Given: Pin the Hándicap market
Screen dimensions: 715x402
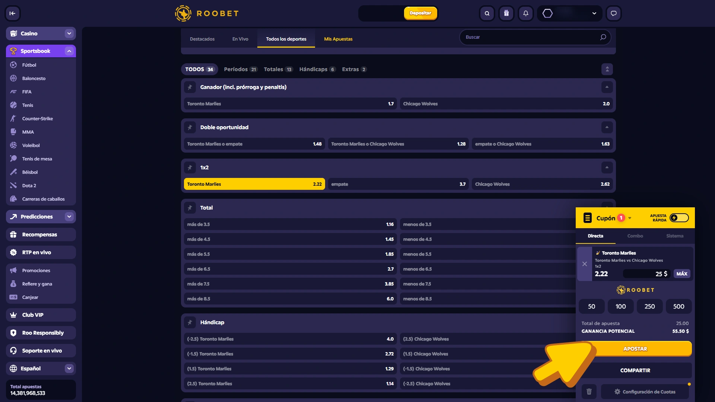Looking at the screenshot, I should pos(190,322).
